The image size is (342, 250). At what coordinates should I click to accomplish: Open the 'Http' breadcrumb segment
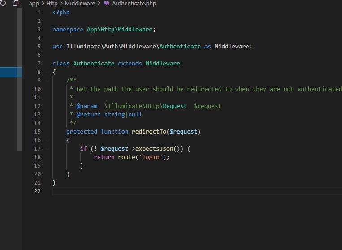tap(52, 4)
